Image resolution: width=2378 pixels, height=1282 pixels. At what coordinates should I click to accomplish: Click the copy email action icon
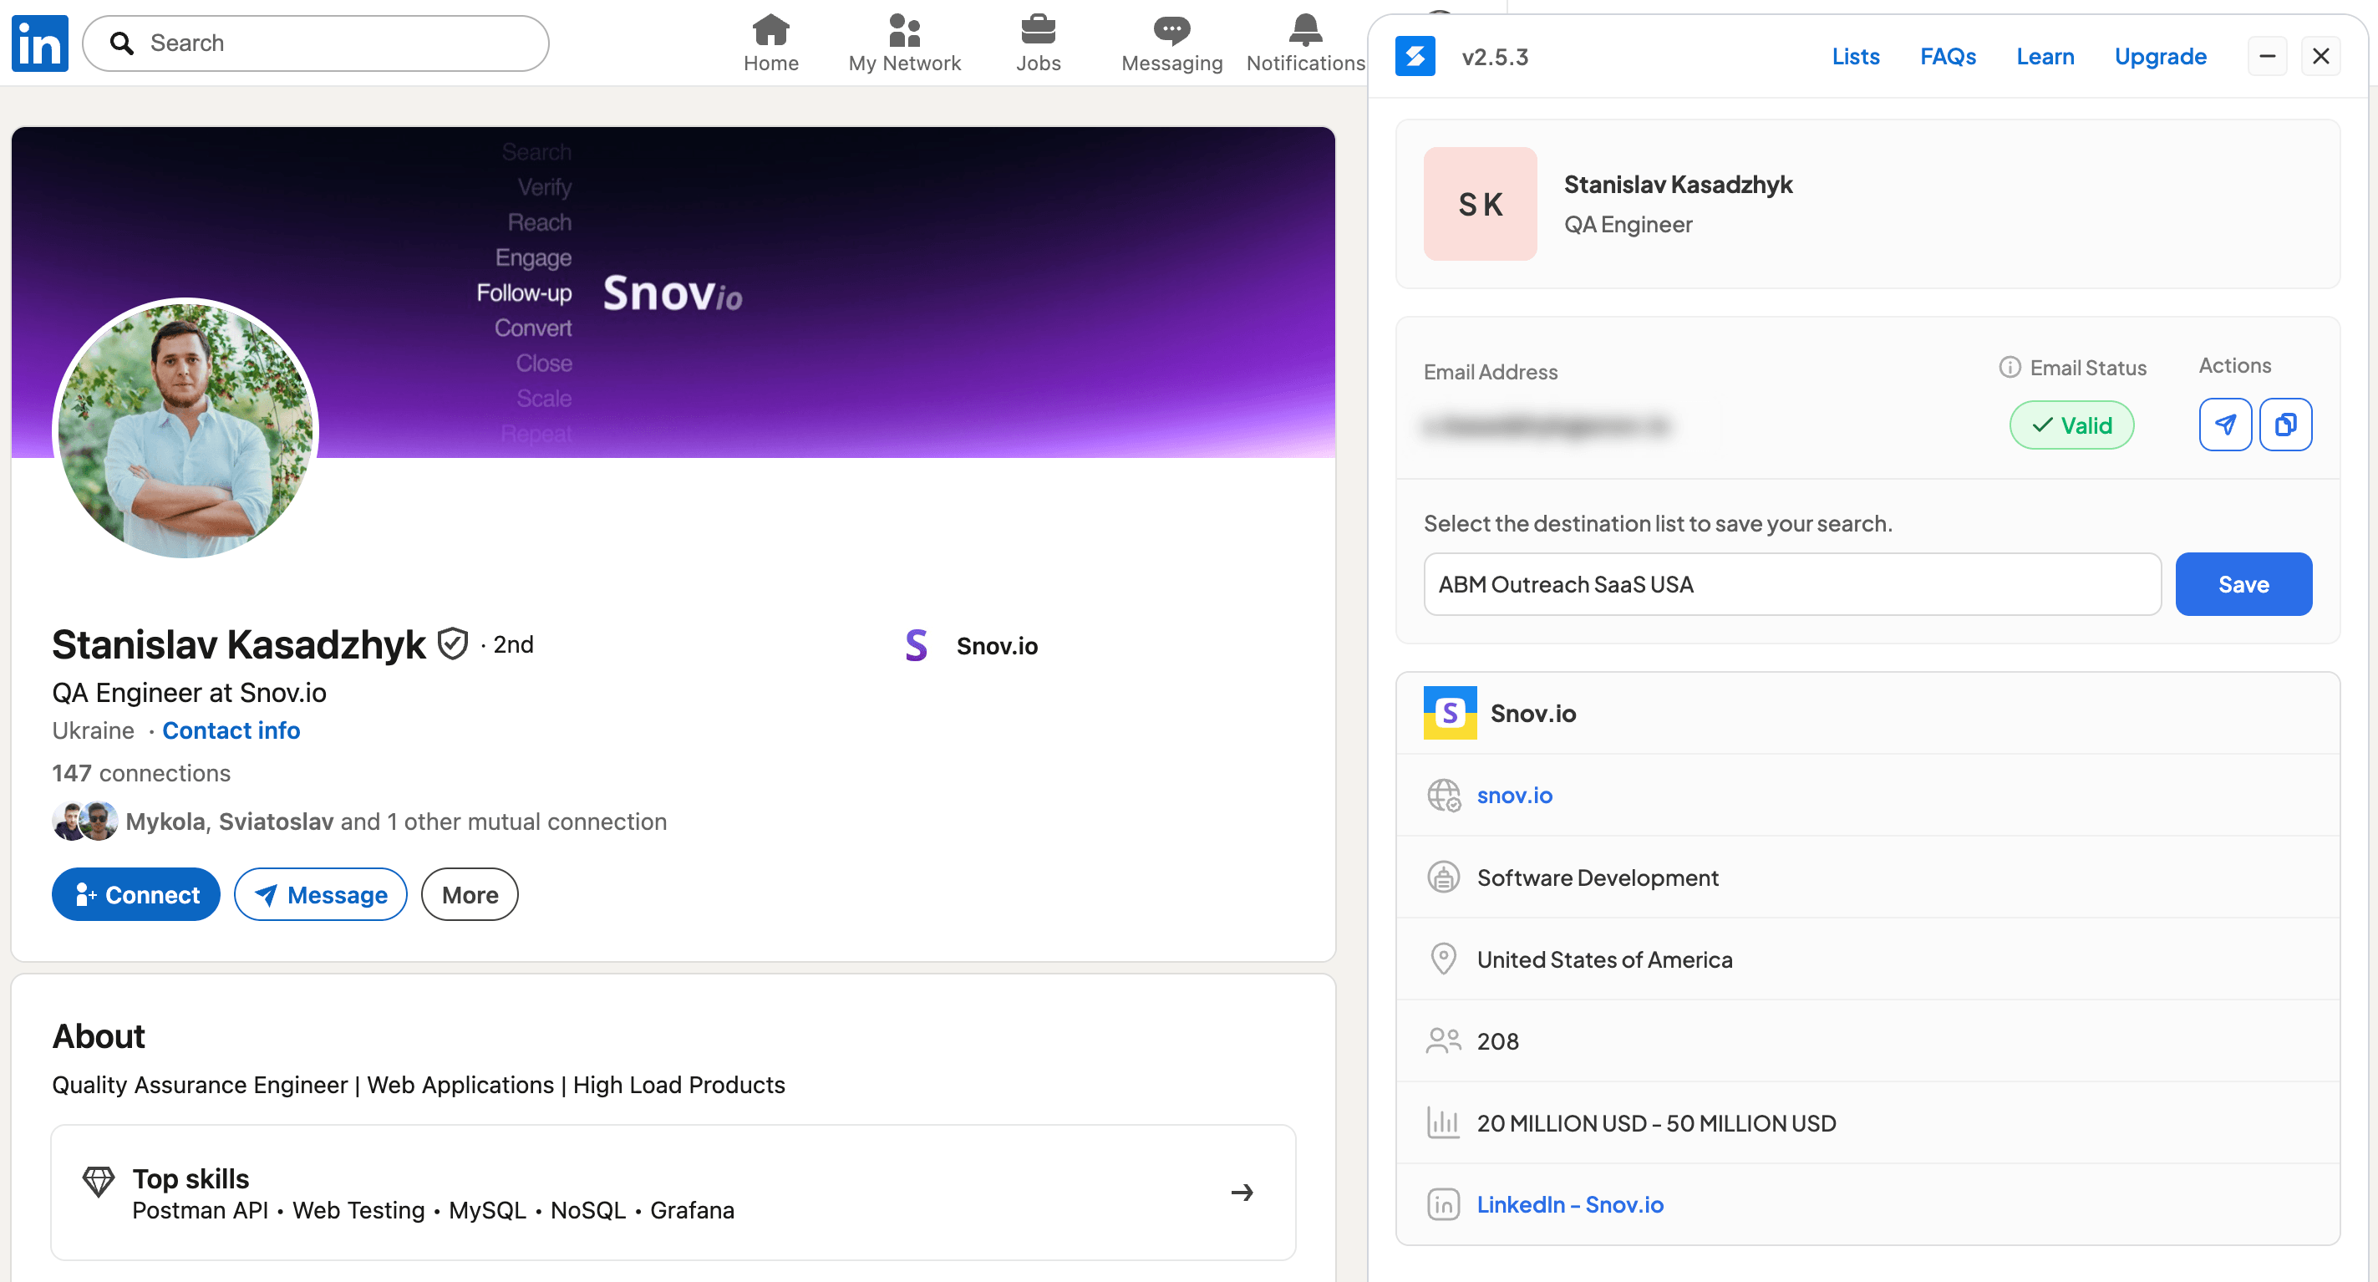(2284, 425)
